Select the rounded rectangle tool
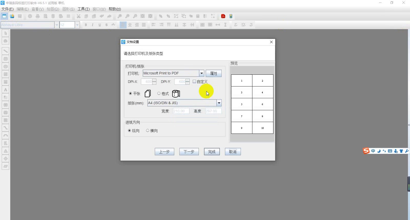 point(6,59)
